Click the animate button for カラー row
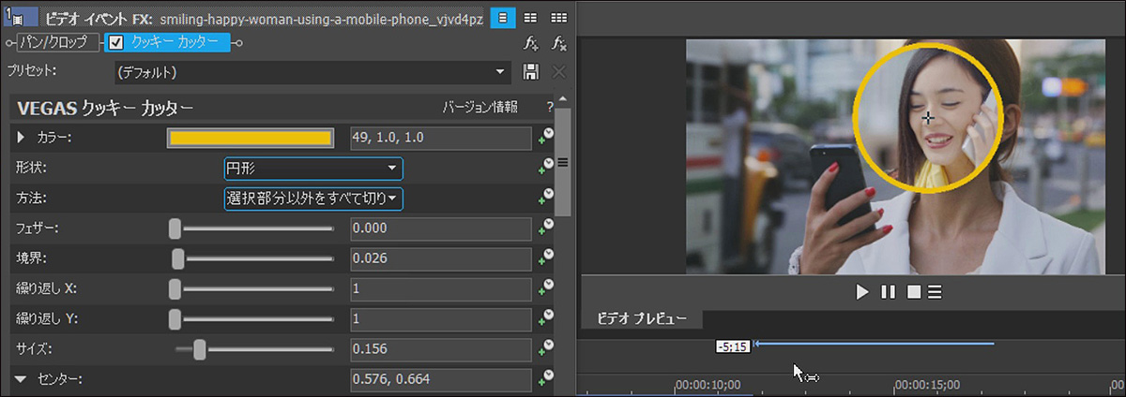 (x=545, y=138)
